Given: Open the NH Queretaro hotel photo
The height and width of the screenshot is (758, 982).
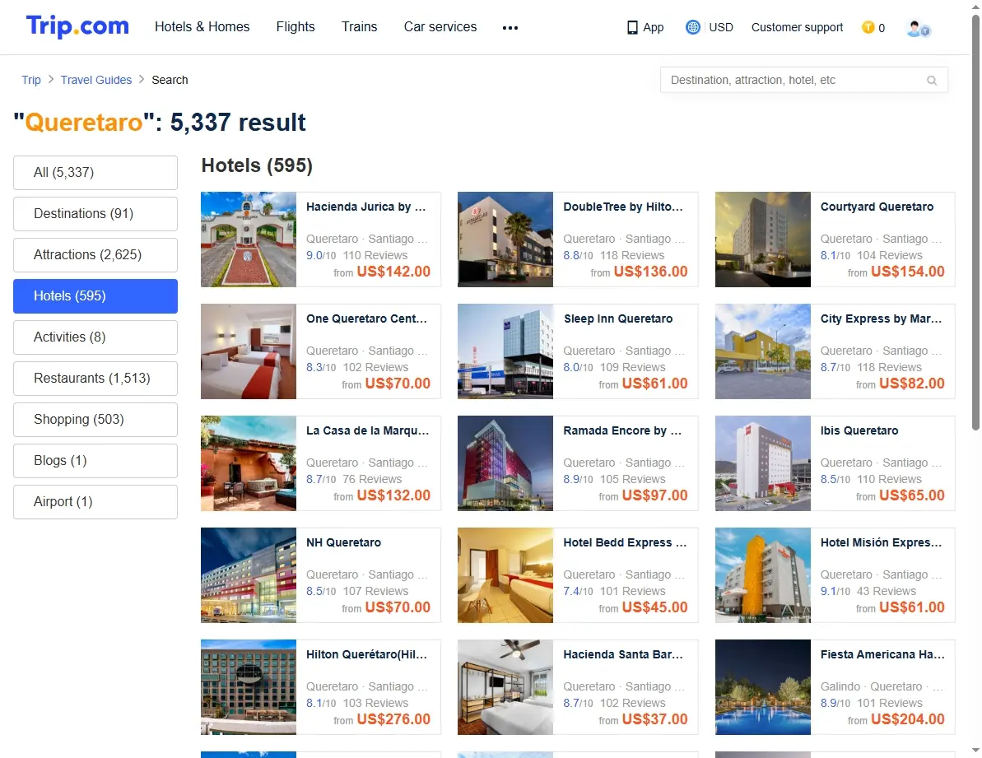Looking at the screenshot, I should [x=249, y=575].
